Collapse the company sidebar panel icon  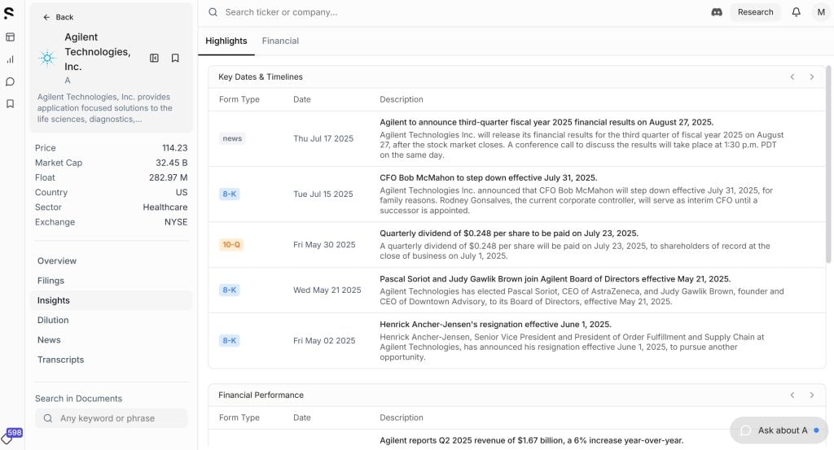[154, 58]
